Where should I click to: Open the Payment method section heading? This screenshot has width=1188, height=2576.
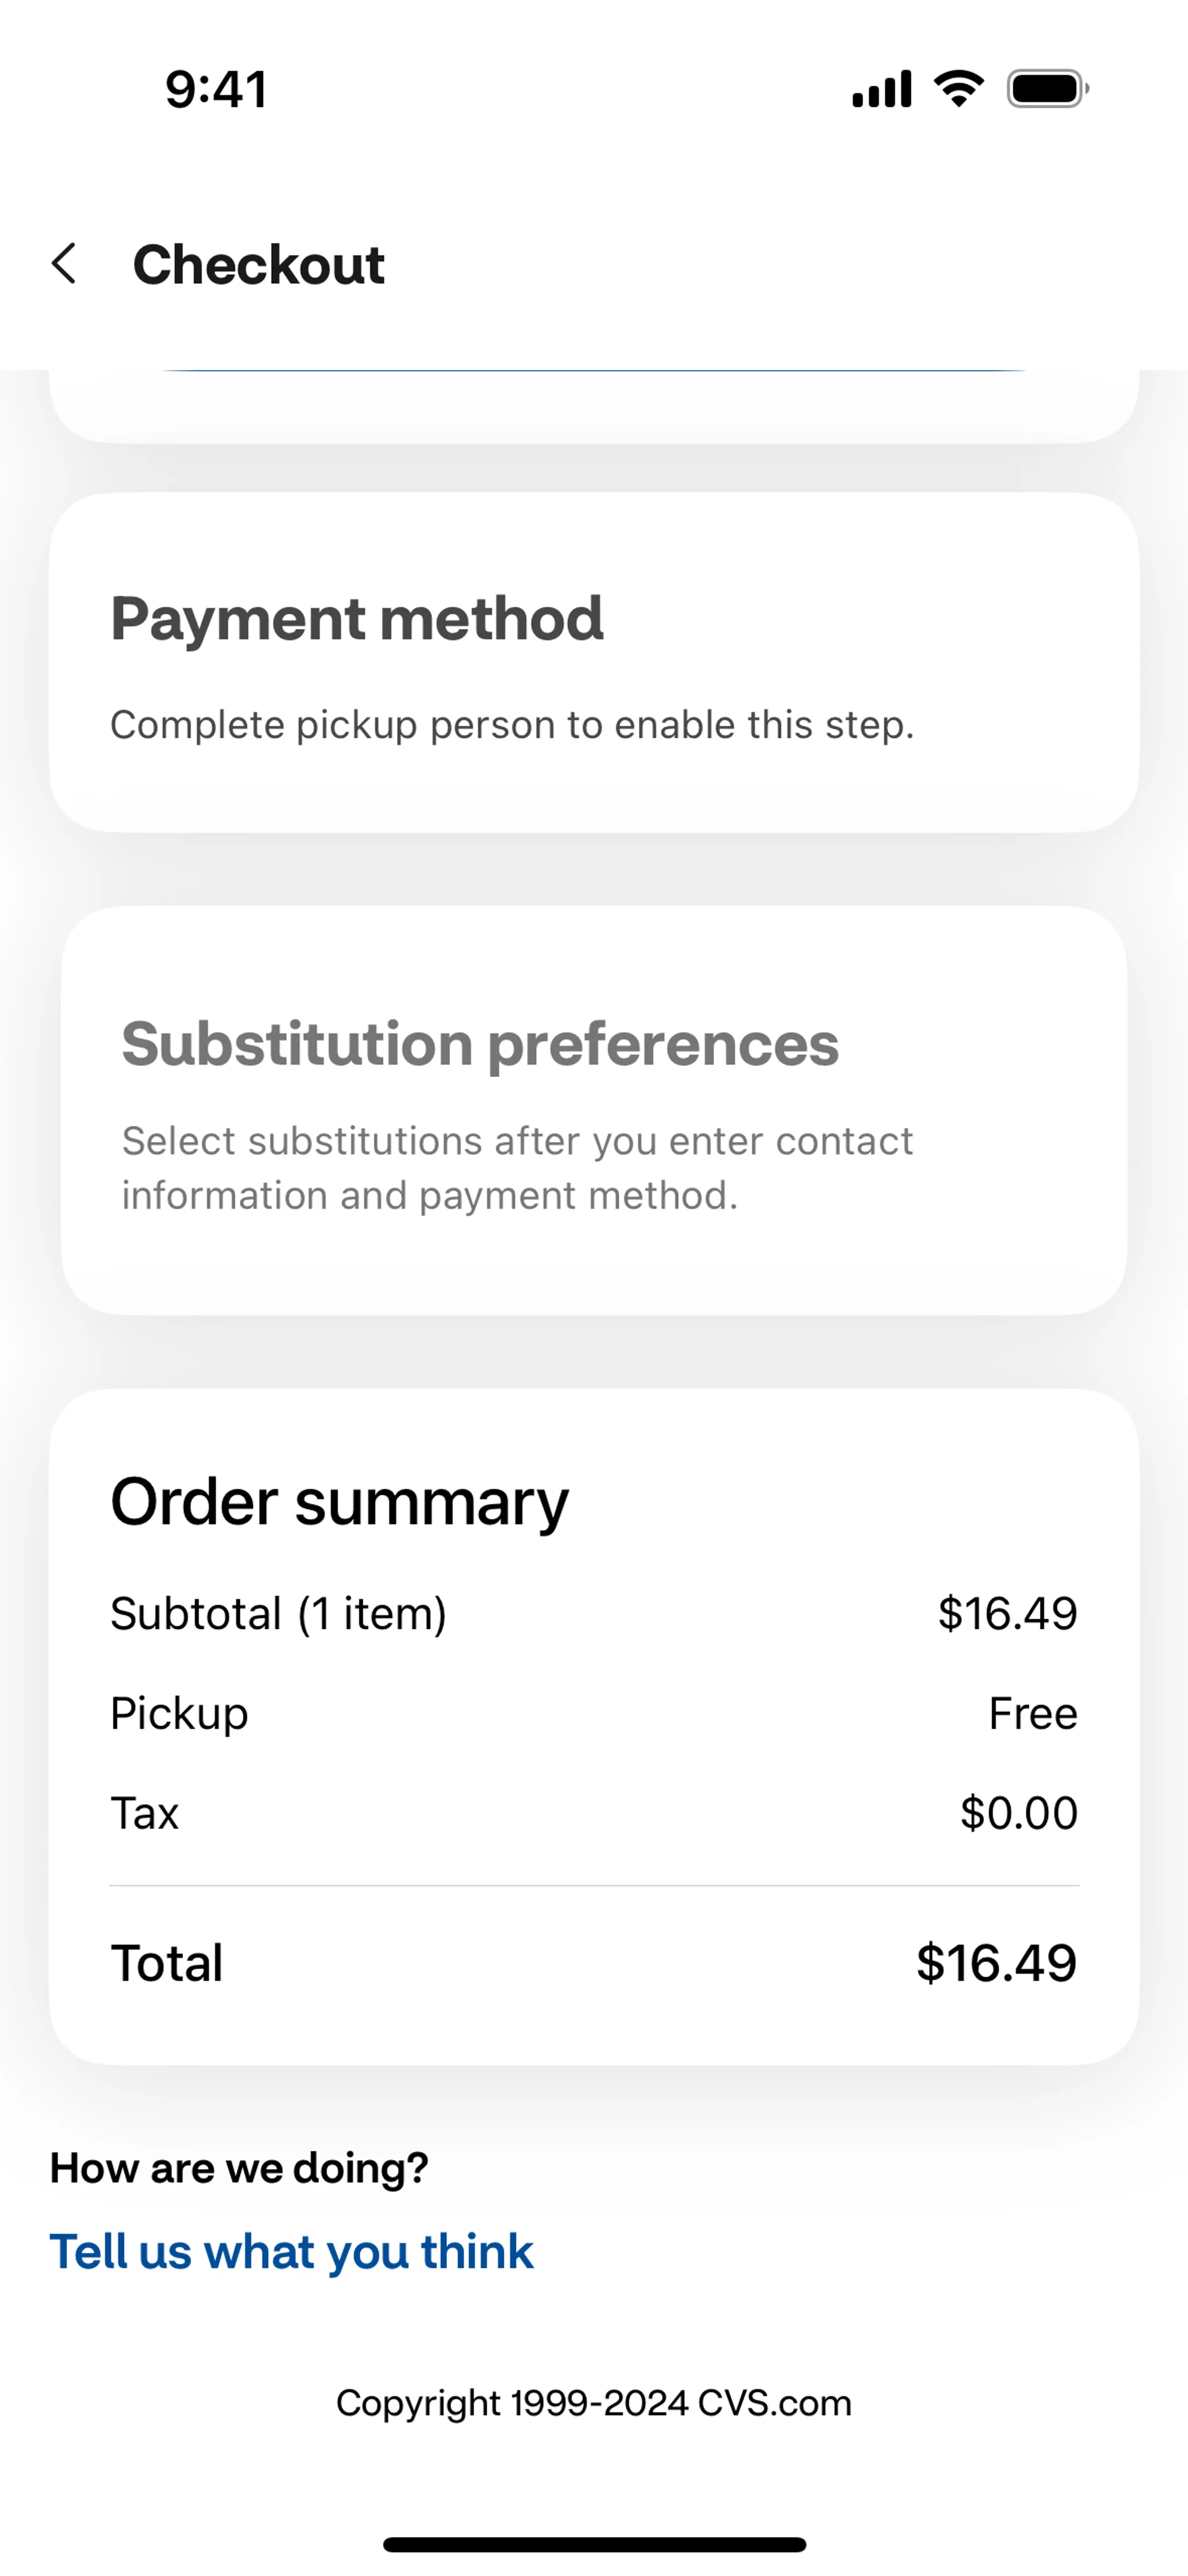click(x=357, y=618)
